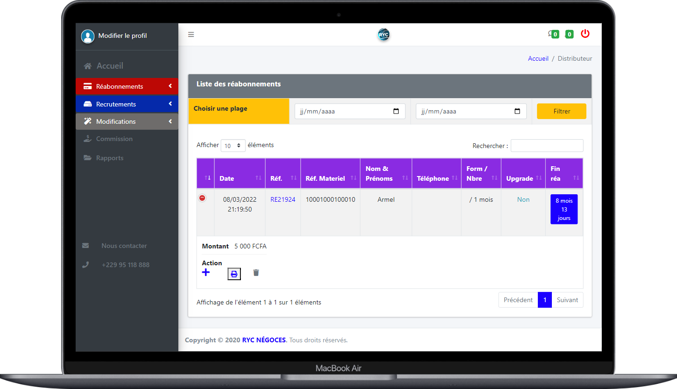The height and width of the screenshot is (389, 677).
Task: Collapse row details with red minus
Action: point(202,198)
